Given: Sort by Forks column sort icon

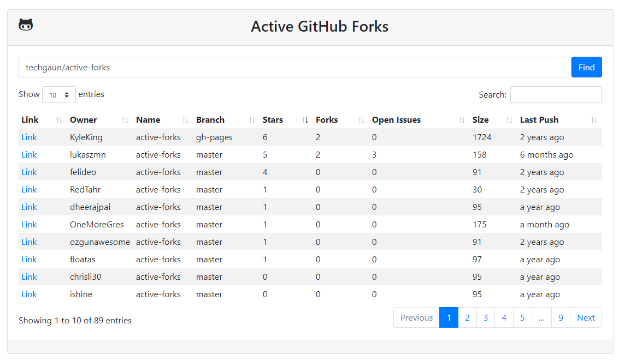Looking at the screenshot, I should click(x=361, y=120).
